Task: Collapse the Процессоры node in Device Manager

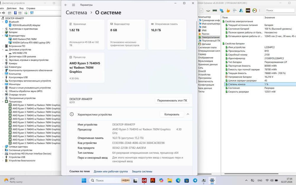Action: 3,102
